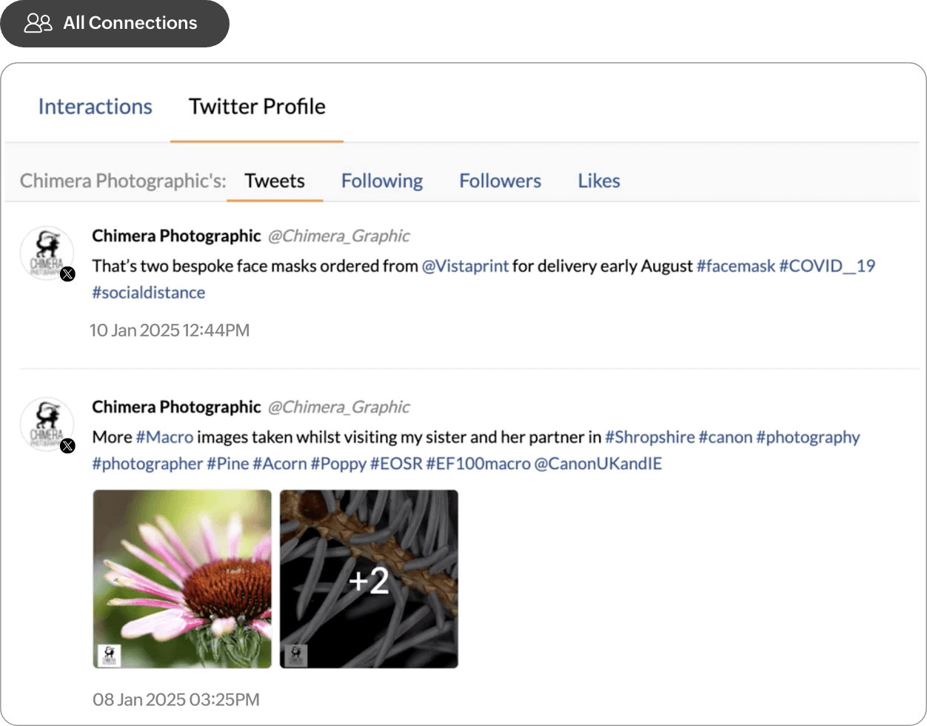Select the Twitter Profile tab

pyautogui.click(x=257, y=107)
